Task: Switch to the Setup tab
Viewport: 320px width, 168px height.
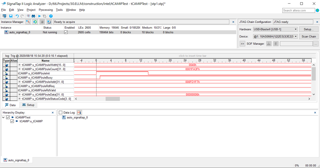Action: coord(29,105)
